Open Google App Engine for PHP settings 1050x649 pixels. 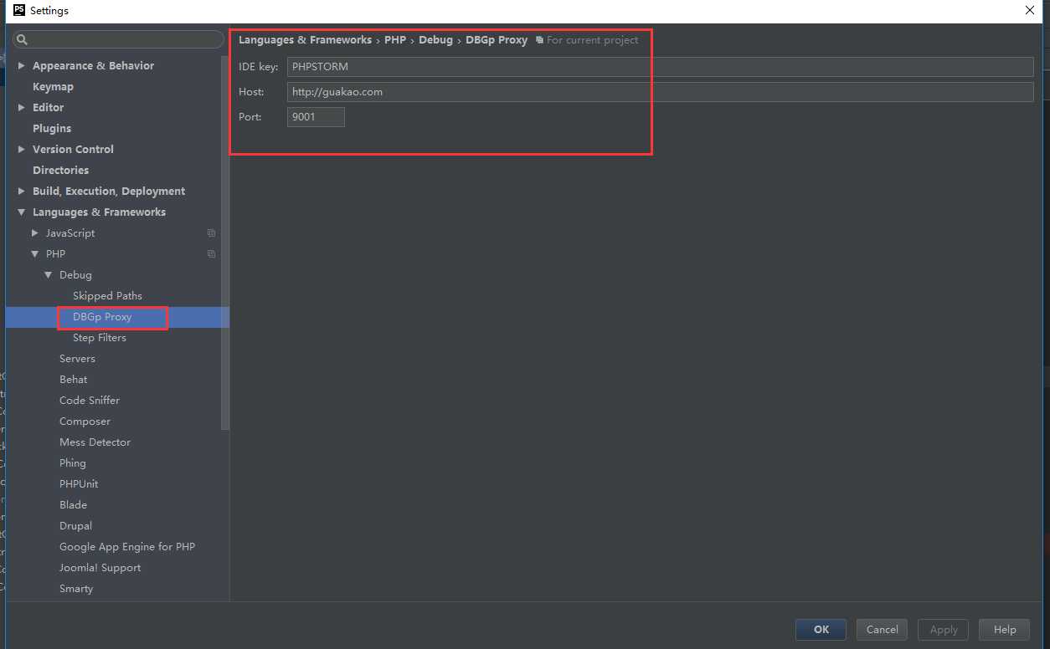(127, 546)
